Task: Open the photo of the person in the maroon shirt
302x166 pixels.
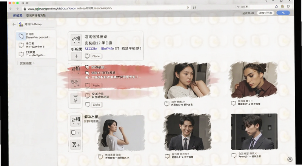Action: pos(253,80)
